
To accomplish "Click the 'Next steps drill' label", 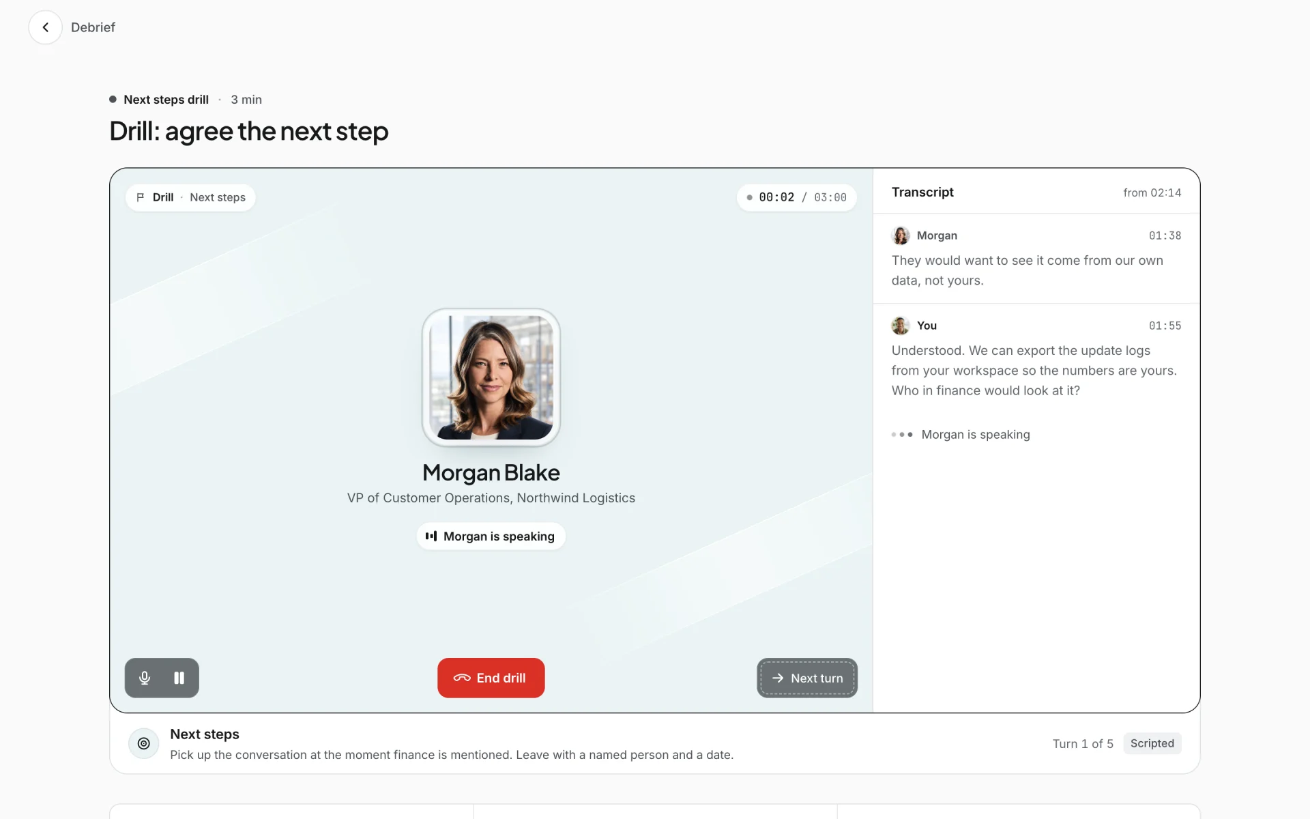I will pyautogui.click(x=166, y=100).
